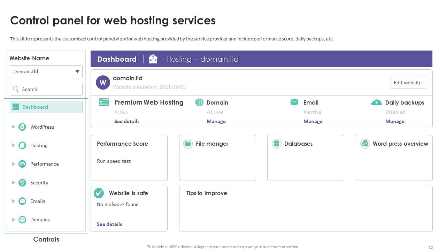Expand the Hosting tree item arrow
446x251 pixels.
pyautogui.click(x=14, y=145)
